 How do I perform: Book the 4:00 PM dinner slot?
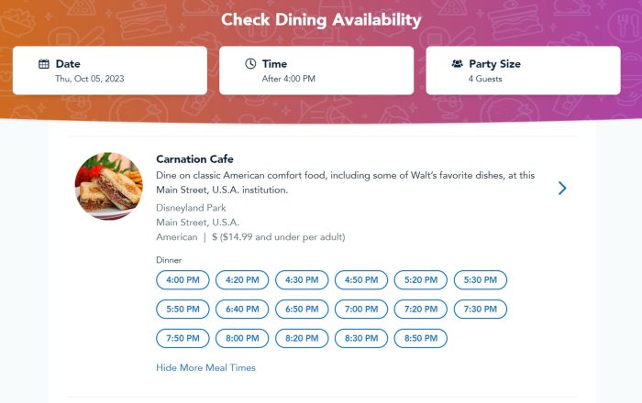183,280
